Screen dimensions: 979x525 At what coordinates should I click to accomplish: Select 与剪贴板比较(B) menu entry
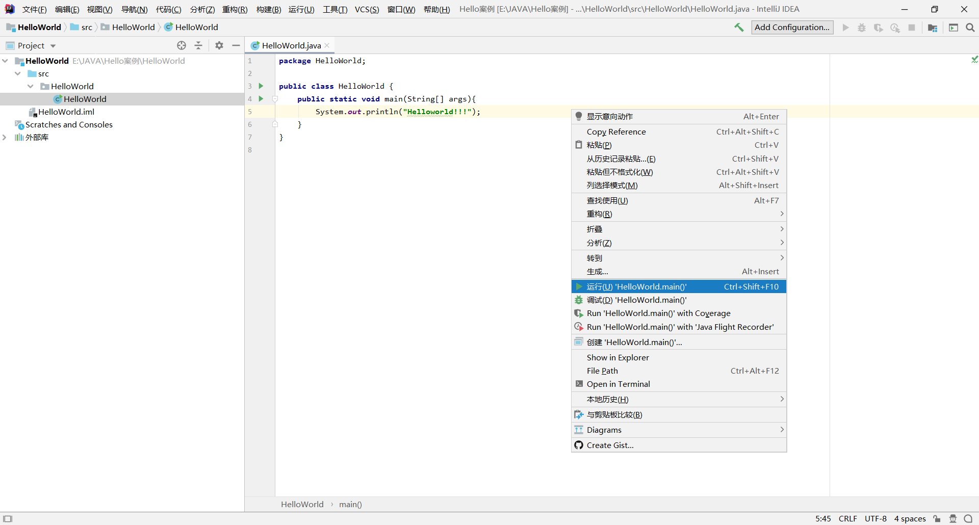[679, 415]
